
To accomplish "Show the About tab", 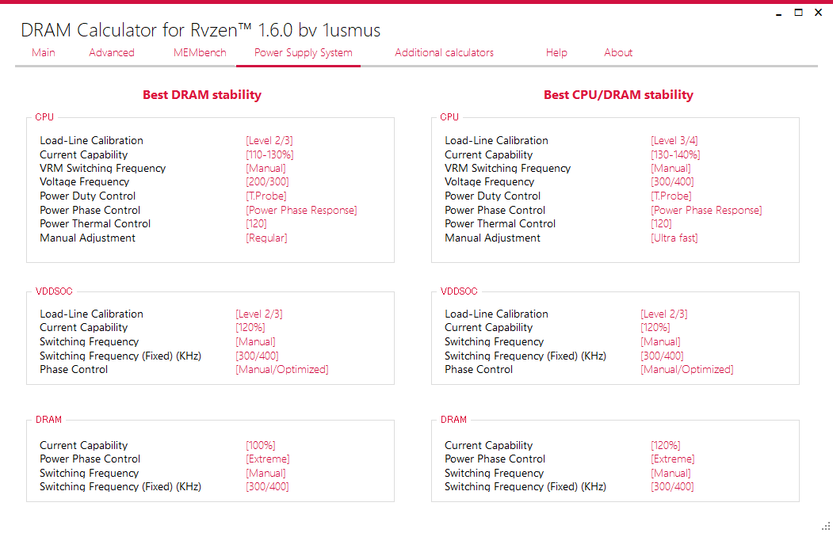I will 618,52.
